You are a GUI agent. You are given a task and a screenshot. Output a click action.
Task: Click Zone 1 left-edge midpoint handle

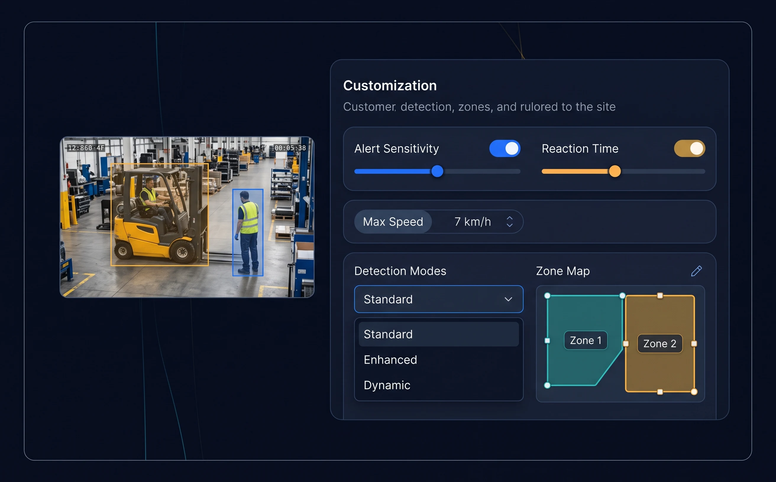tap(547, 341)
